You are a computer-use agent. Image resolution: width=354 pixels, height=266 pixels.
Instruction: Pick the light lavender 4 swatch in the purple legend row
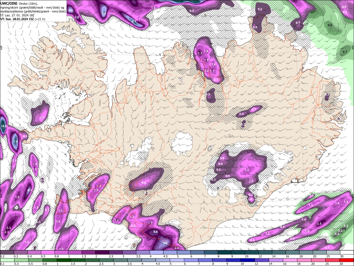[157, 252]
